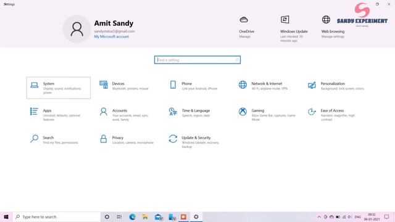This screenshot has height=222, width=395.
Task: Open the Search magnifier settings icon
Action: tap(34, 139)
